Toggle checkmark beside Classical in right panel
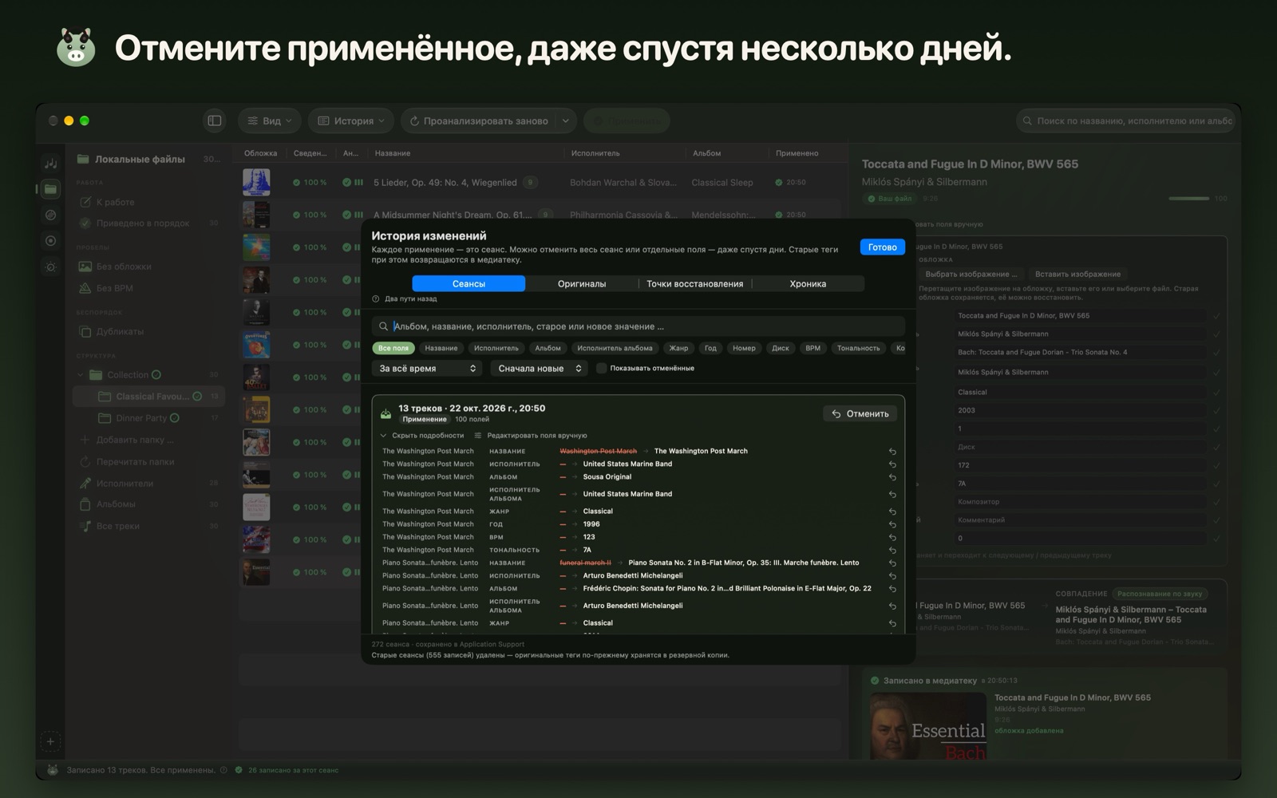Screen dimensions: 1277x798 coord(1216,392)
